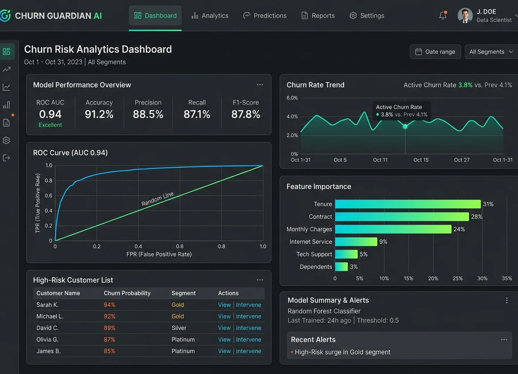
Task: Open the sidebar line chart icon
Action: (x=6, y=87)
